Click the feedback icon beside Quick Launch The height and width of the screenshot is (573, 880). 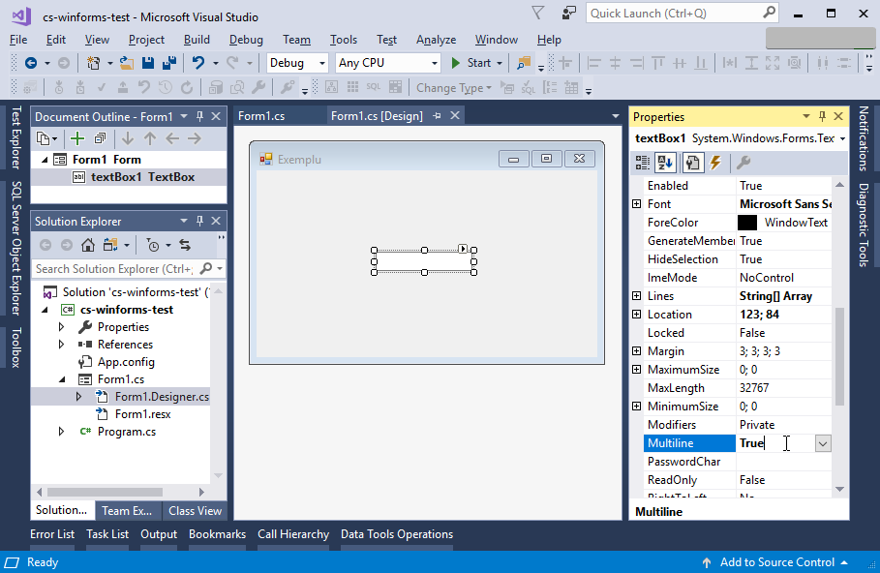click(568, 13)
